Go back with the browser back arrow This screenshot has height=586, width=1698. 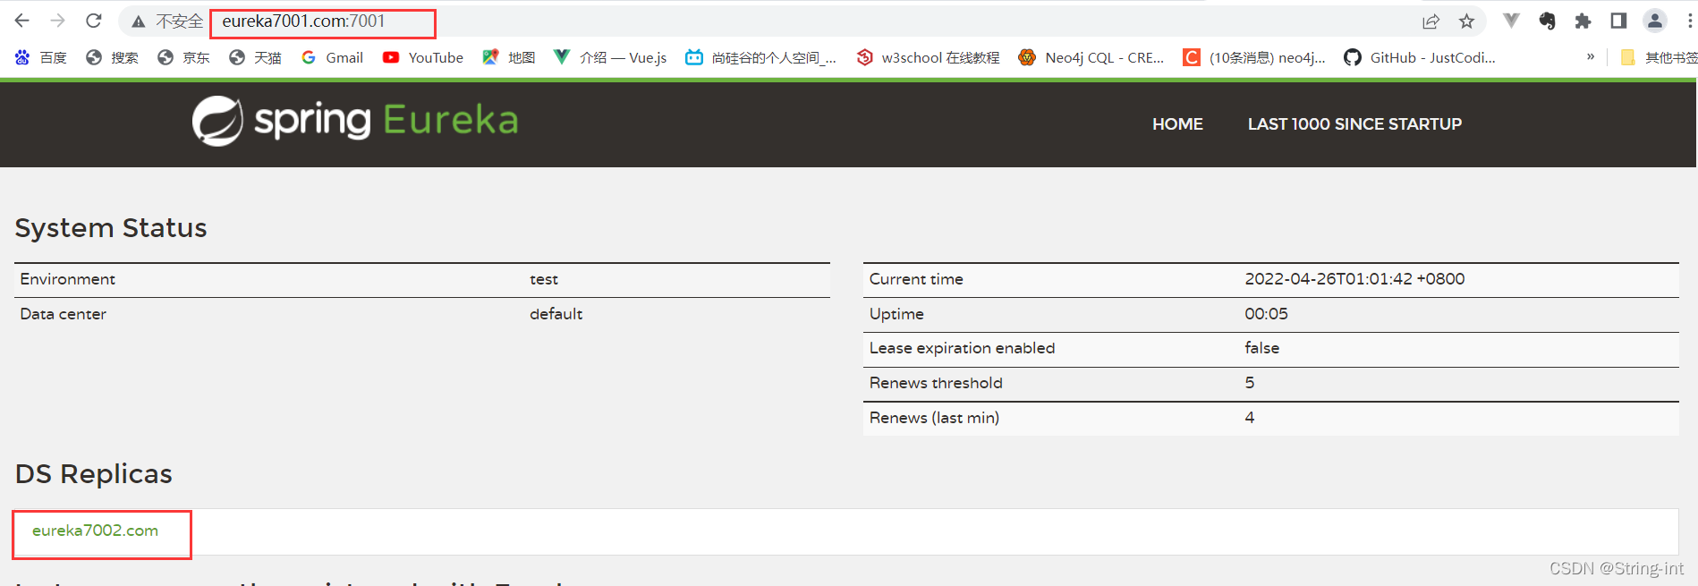(22, 21)
